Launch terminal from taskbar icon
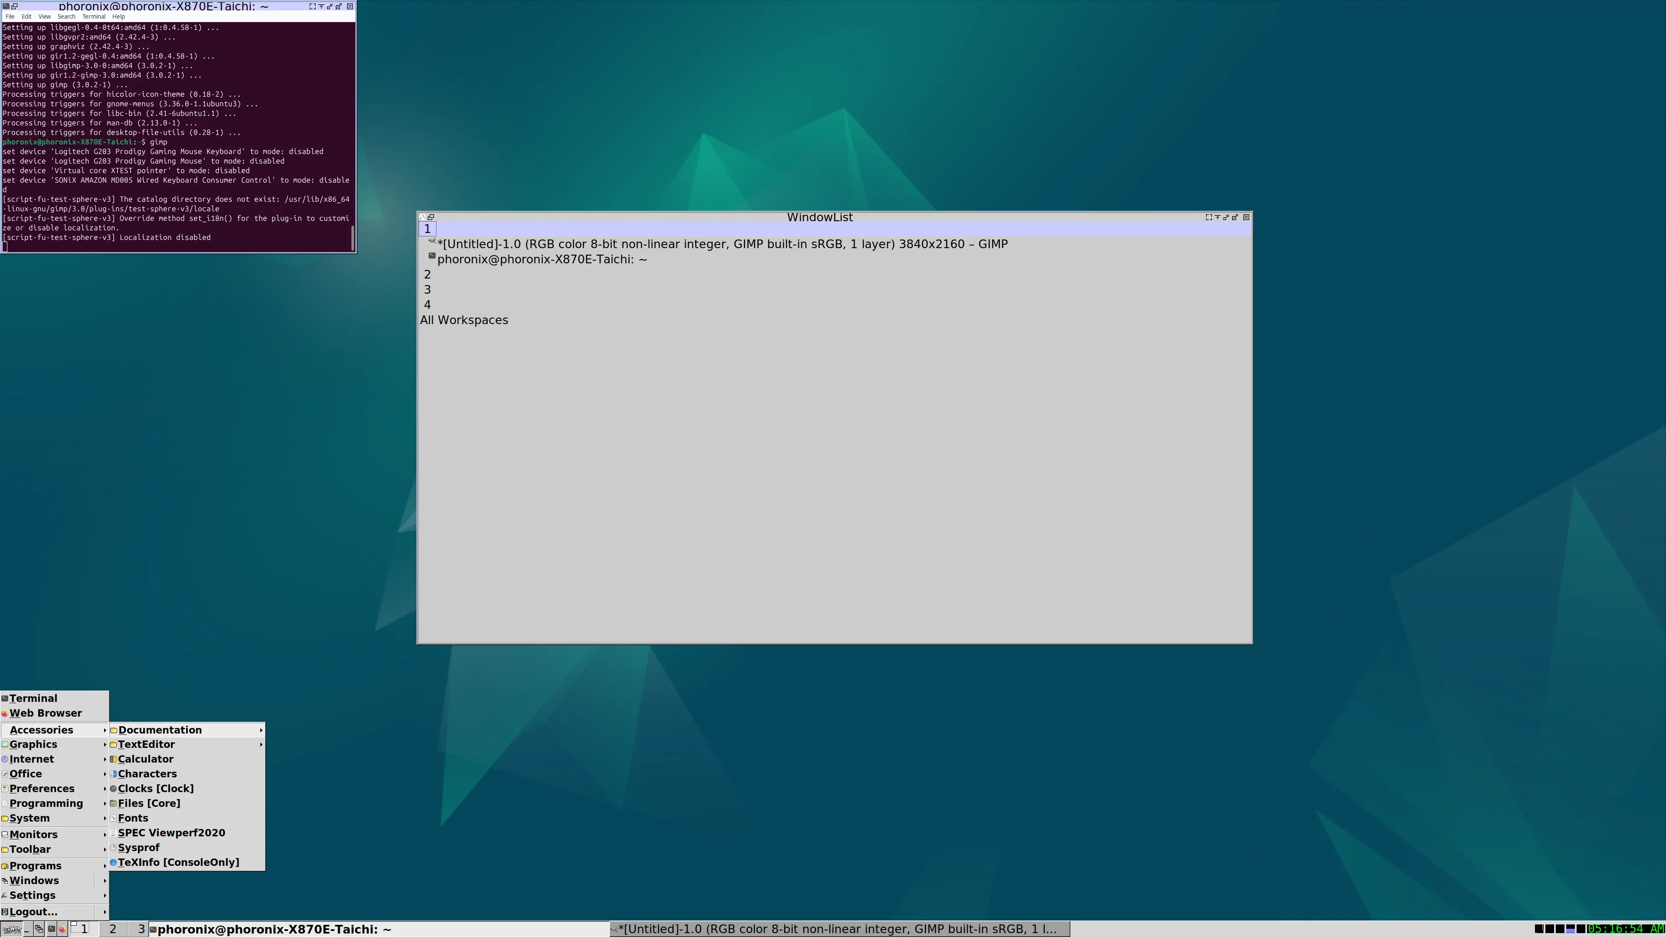Viewport: 1666px width, 937px height. pyautogui.click(x=52, y=929)
